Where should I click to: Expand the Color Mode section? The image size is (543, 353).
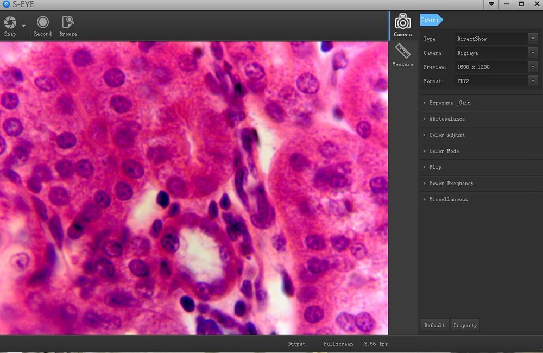(x=444, y=151)
